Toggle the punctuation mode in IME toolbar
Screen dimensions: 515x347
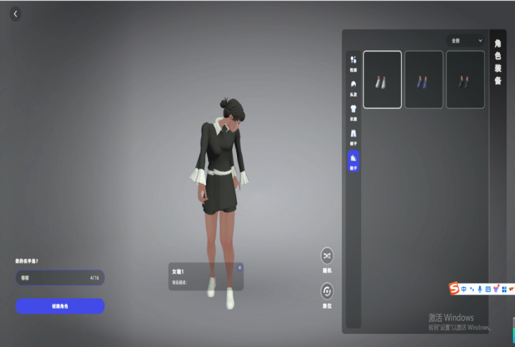(472, 289)
